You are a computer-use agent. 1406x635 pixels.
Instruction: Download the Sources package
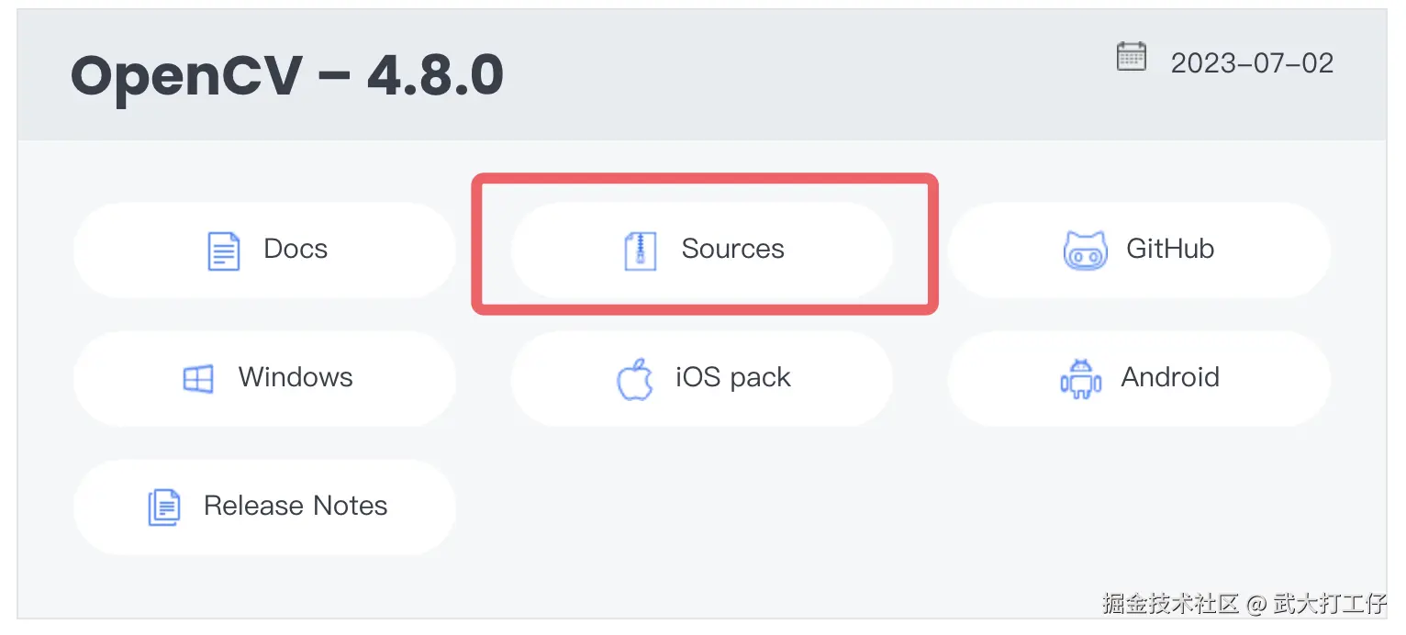[702, 250]
